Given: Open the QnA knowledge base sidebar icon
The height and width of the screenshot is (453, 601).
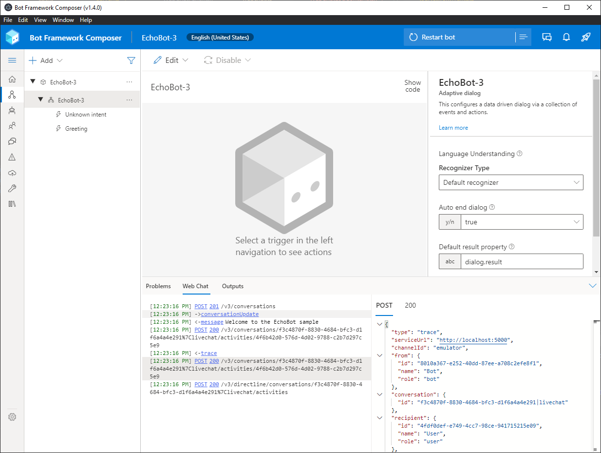Looking at the screenshot, I should pyautogui.click(x=12, y=141).
